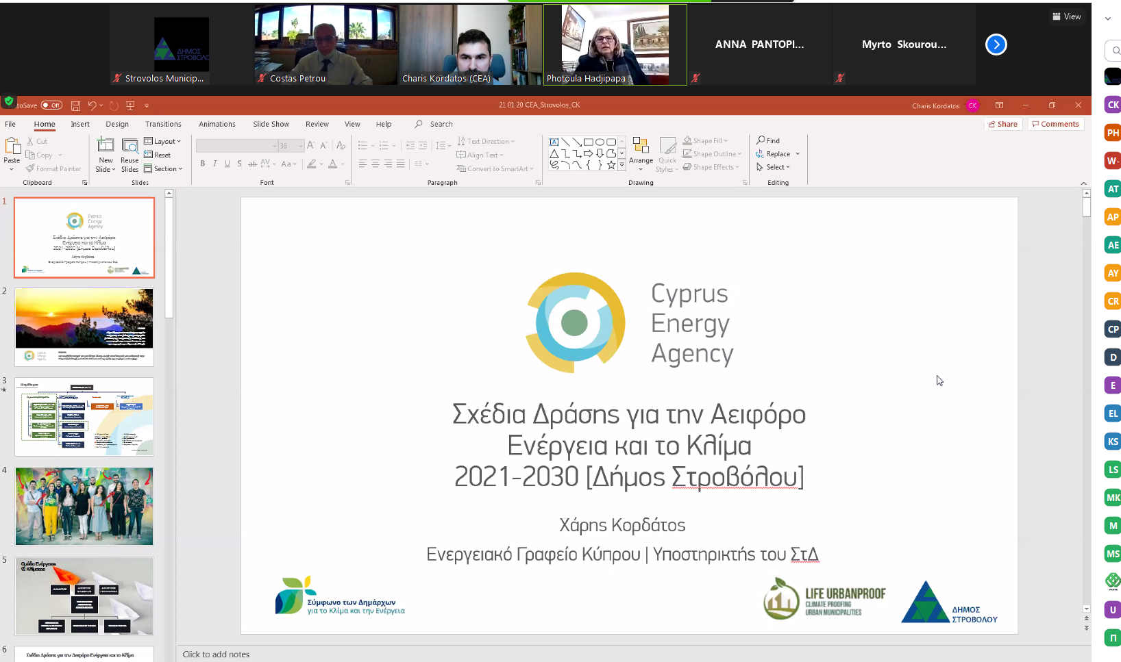Decrease font size with the small A
Image resolution: width=1121 pixels, height=662 pixels.
pos(323,145)
